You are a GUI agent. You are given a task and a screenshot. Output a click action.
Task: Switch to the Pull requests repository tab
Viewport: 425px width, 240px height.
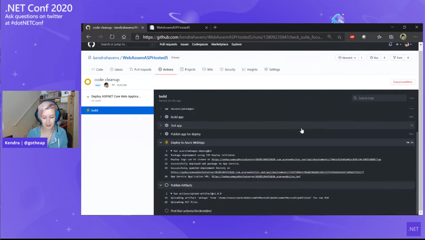140,70
